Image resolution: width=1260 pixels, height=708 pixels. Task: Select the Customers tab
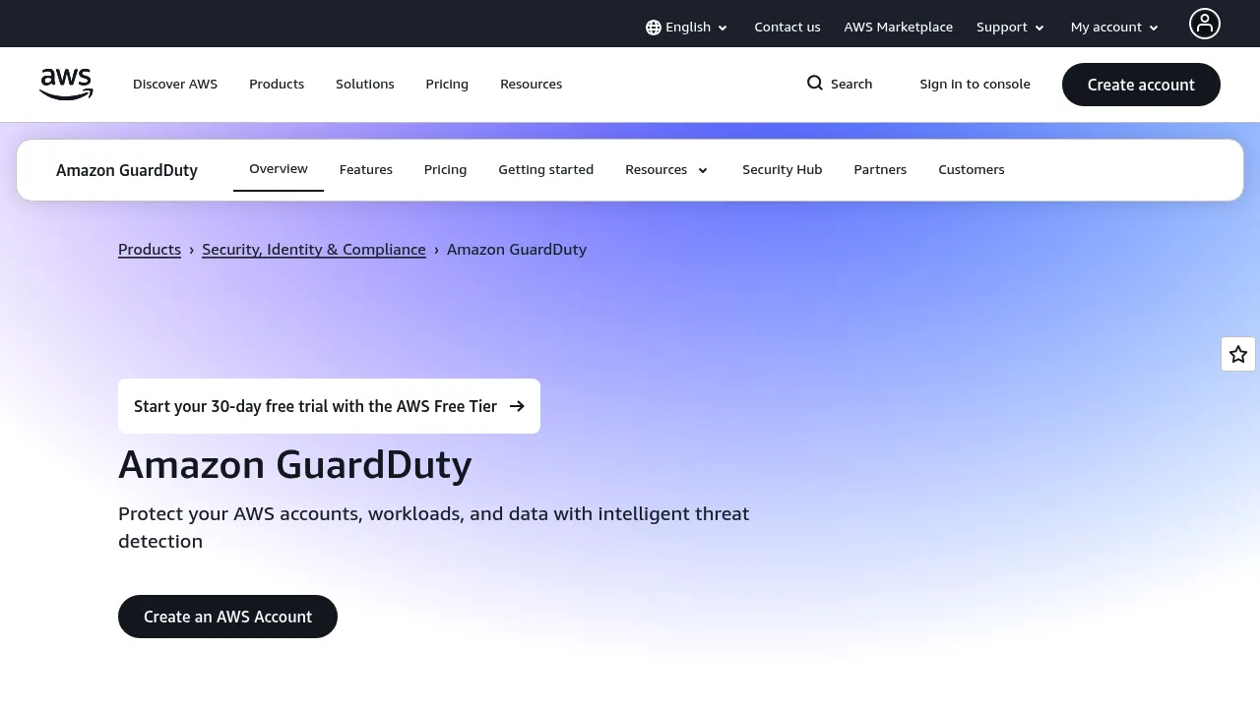tap(972, 170)
